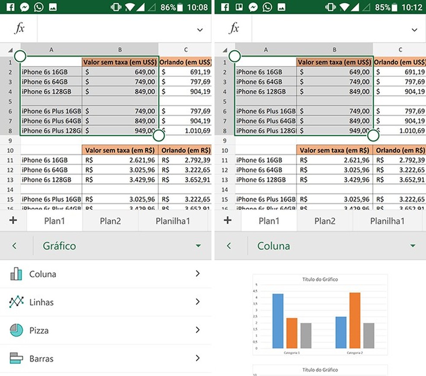The width and height of the screenshot is (426, 376).
Task: Expand the formula bar chevron
Action: pos(200,29)
